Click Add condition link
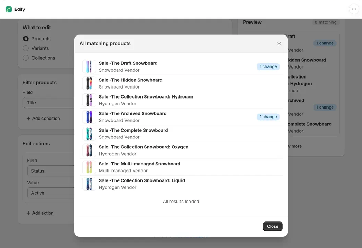Image resolution: width=362 pixels, height=248 pixels. pos(43,118)
